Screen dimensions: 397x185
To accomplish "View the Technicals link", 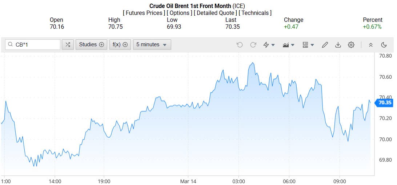I will coord(255,13).
